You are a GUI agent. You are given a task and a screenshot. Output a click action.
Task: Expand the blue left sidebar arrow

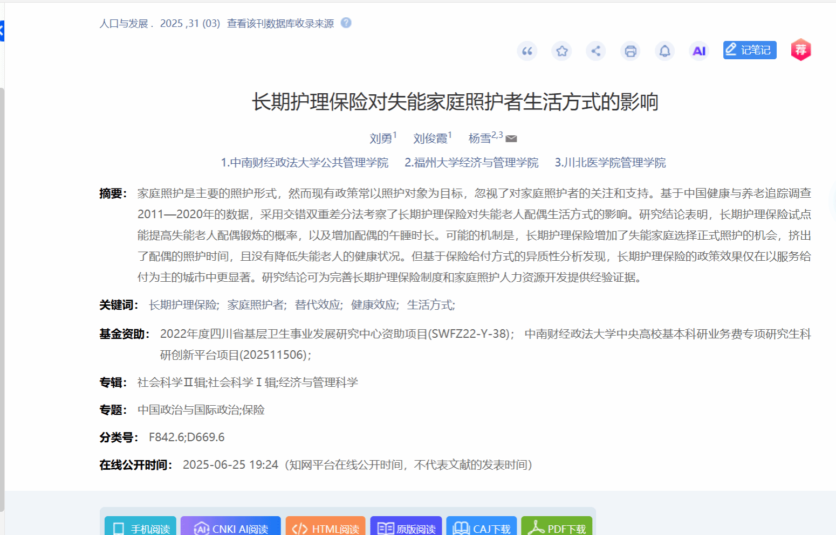click(2, 31)
